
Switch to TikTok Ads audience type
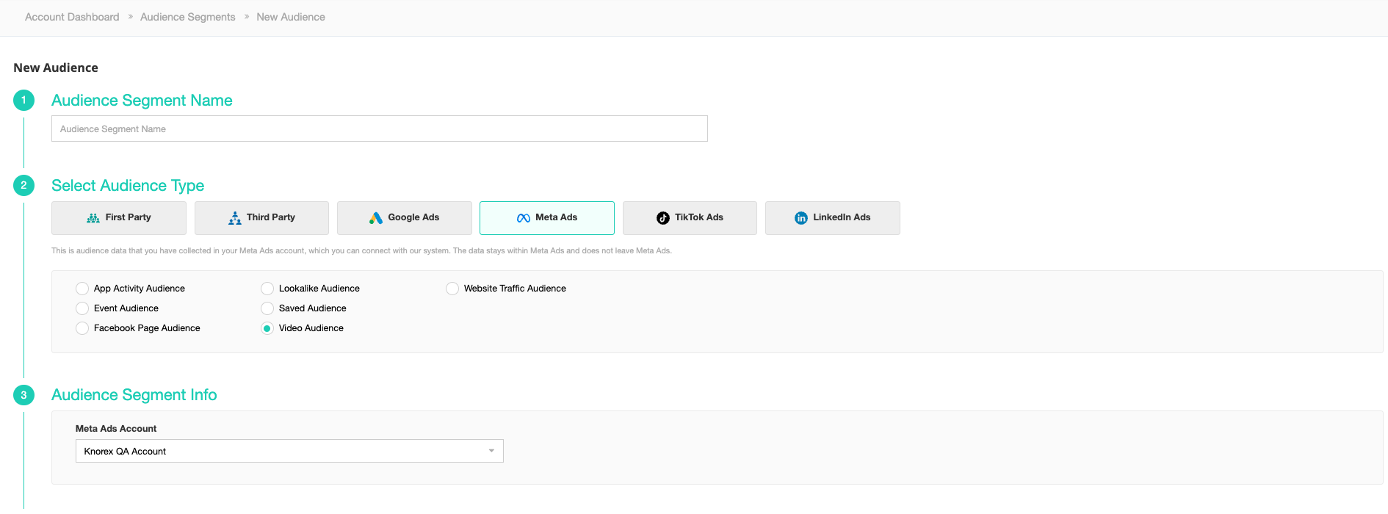tap(690, 218)
